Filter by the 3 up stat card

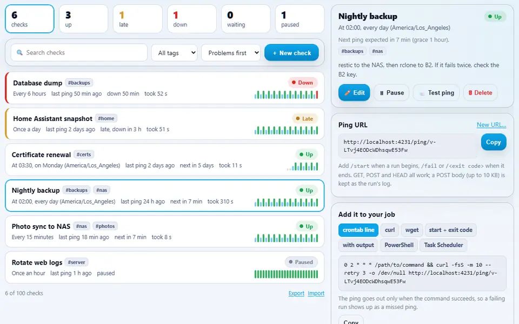[x=84, y=19]
